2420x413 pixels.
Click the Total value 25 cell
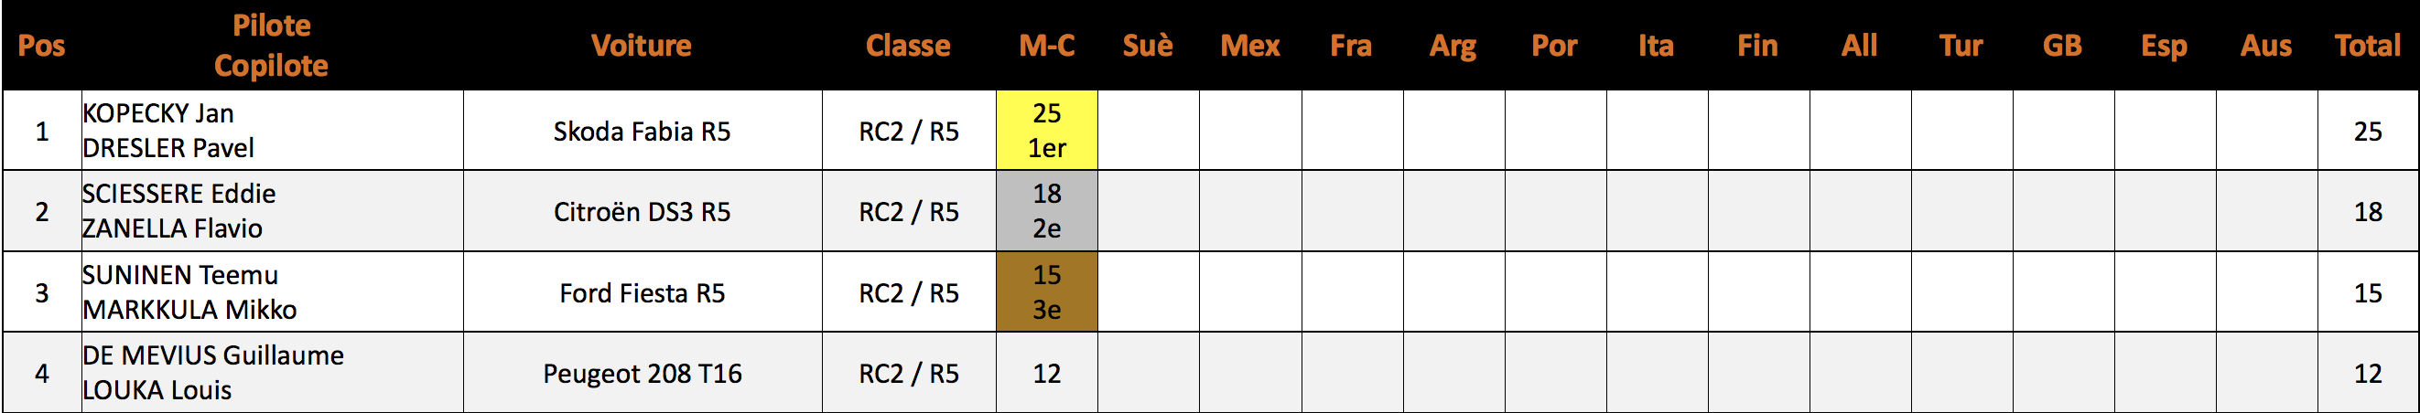click(2368, 131)
